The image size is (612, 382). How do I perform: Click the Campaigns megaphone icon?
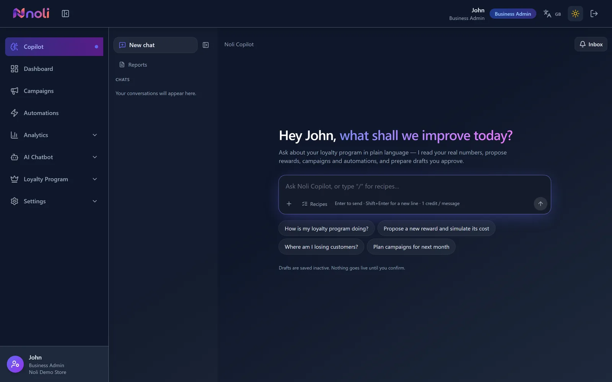15,91
